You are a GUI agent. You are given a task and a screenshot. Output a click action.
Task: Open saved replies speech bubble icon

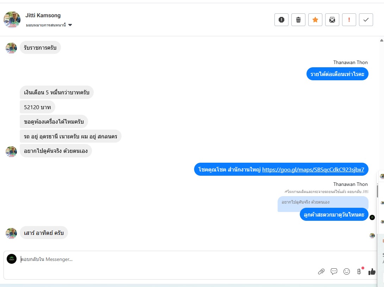(x=334, y=271)
